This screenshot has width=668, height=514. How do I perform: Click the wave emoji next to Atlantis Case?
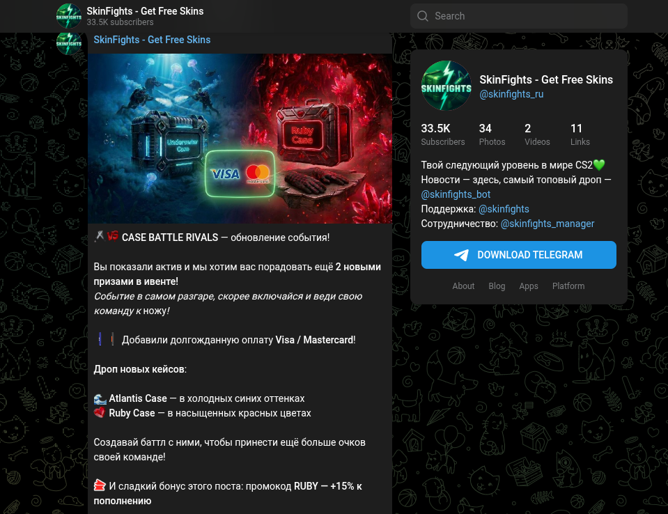[x=100, y=399]
